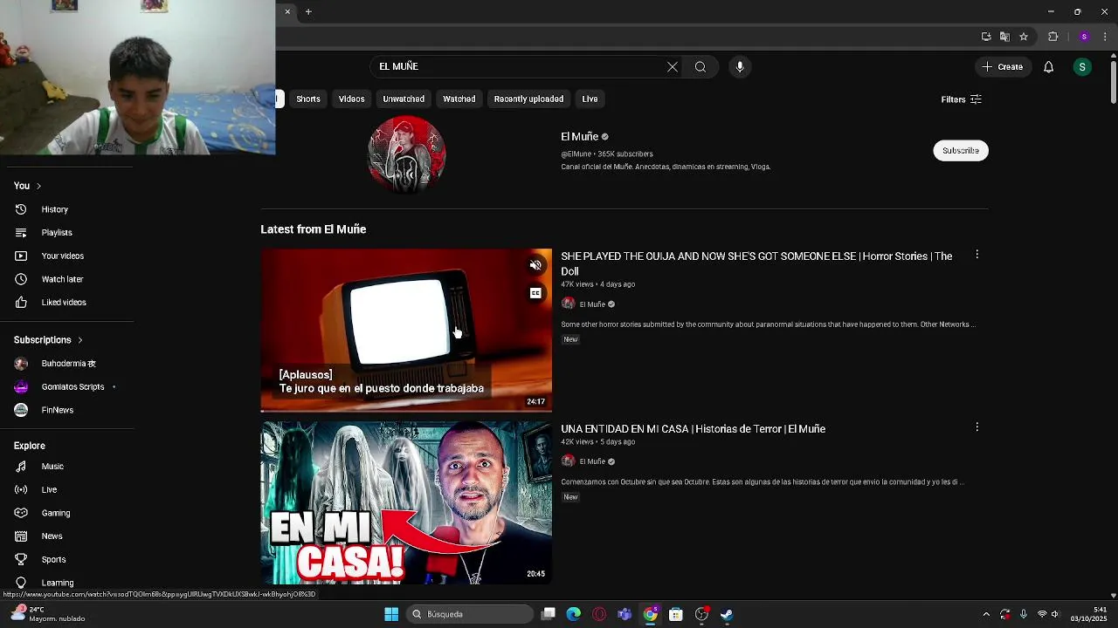Subscribe to El Muñe channel
The width and height of the screenshot is (1118, 628).
coord(961,151)
